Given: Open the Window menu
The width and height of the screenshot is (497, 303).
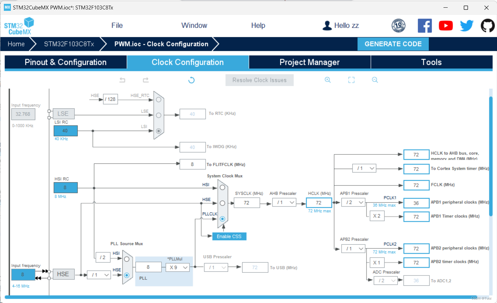Looking at the screenshot, I should click(194, 26).
